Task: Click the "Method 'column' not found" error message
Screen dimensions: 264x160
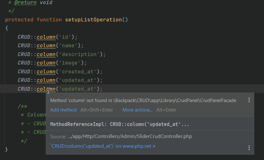Action: [x=143, y=100]
